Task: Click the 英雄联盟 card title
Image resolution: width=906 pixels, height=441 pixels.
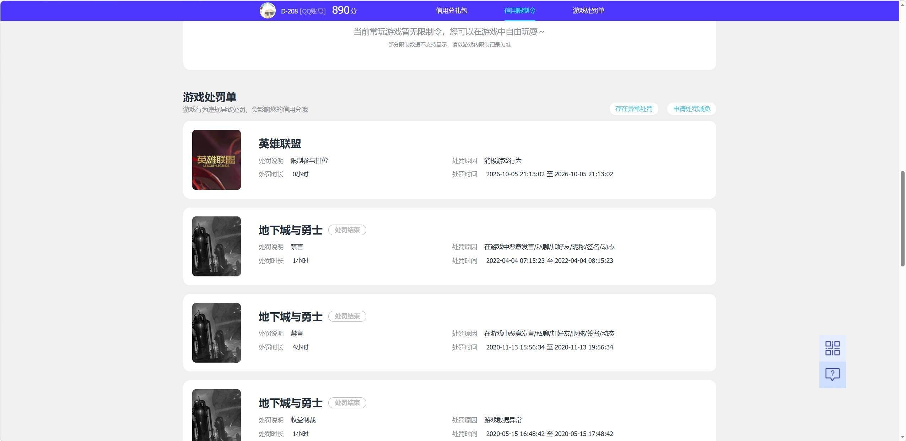Action: (280, 144)
